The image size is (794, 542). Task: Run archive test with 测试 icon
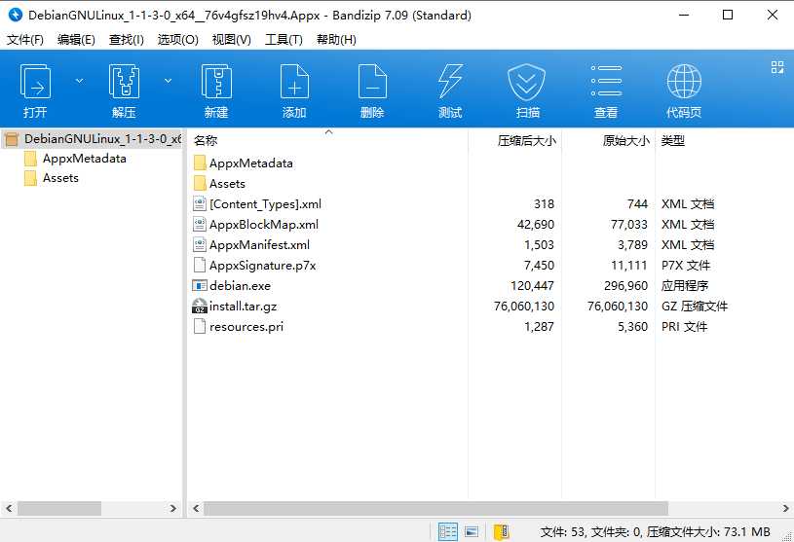coord(450,90)
